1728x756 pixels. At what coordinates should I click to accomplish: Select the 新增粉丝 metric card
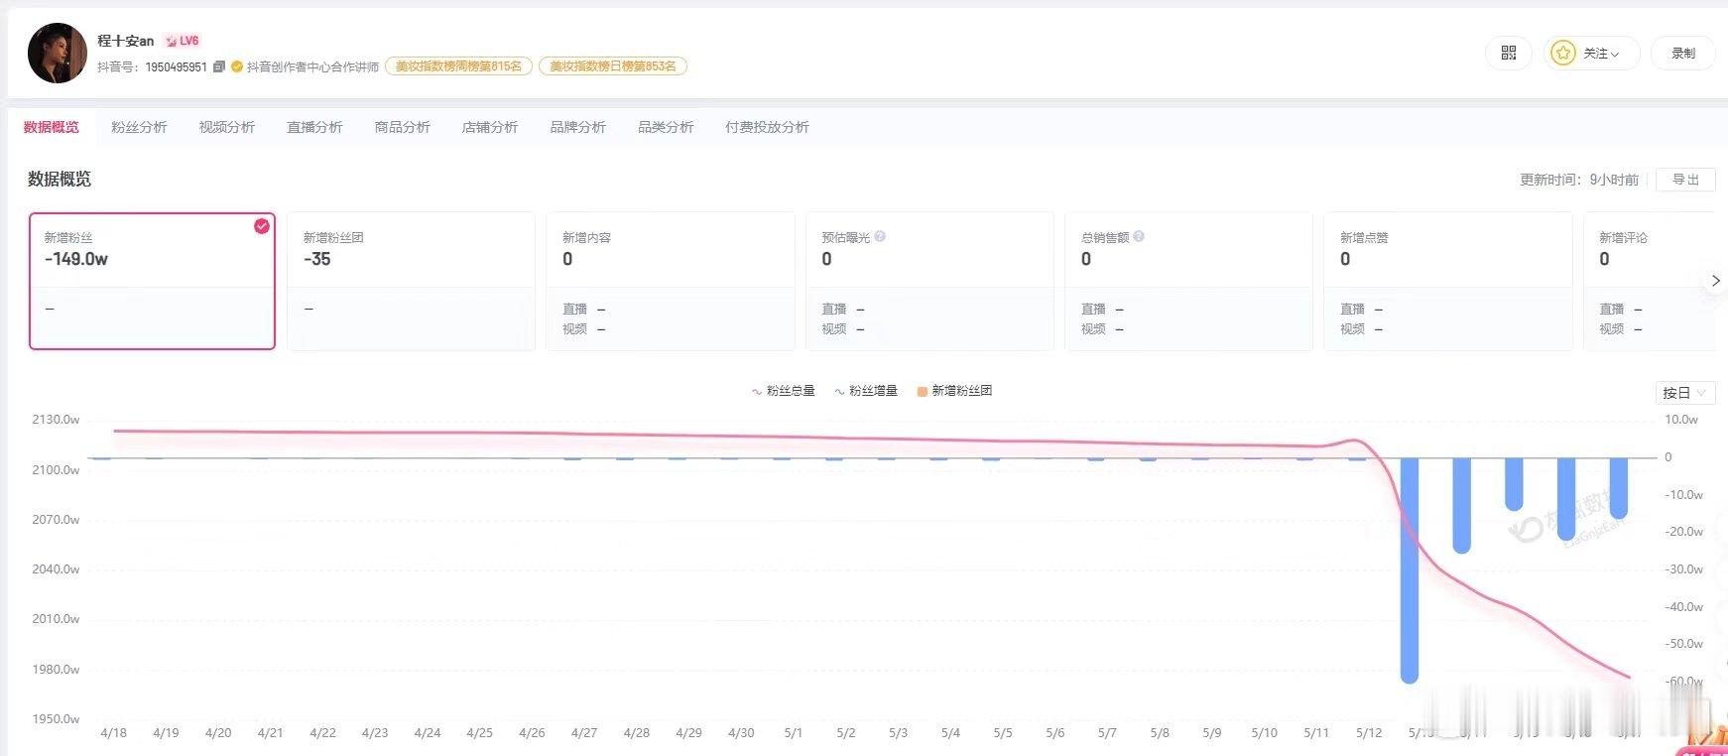click(x=152, y=281)
